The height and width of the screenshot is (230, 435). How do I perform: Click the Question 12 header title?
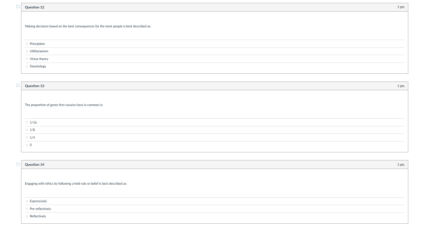[x=34, y=7]
